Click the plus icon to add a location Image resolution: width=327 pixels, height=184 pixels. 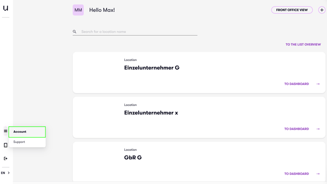[322, 10]
